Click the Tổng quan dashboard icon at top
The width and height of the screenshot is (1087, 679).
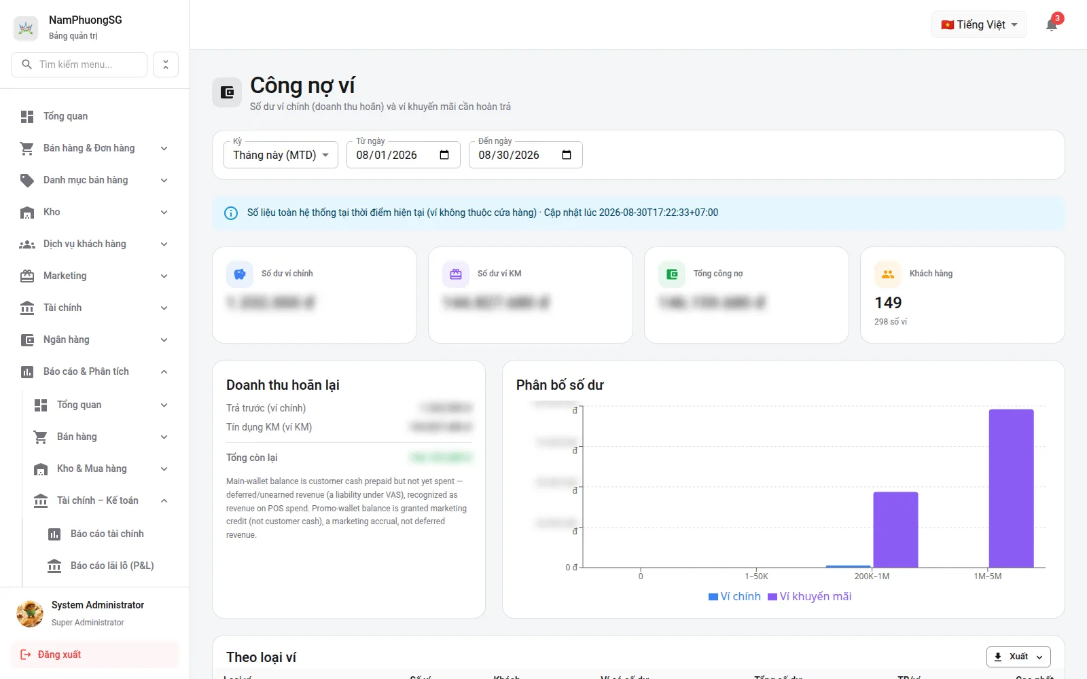point(27,117)
